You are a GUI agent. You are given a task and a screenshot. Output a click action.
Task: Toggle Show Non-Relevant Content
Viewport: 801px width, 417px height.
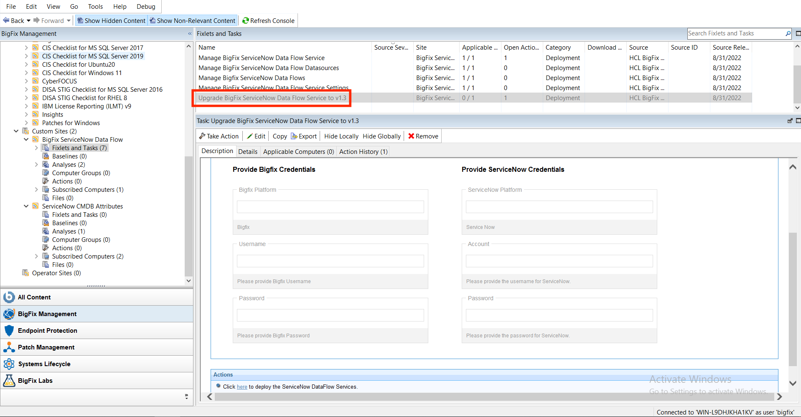coord(193,20)
